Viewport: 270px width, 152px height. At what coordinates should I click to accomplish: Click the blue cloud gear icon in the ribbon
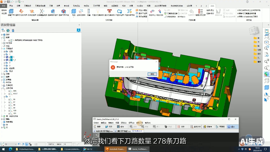pos(119,11)
